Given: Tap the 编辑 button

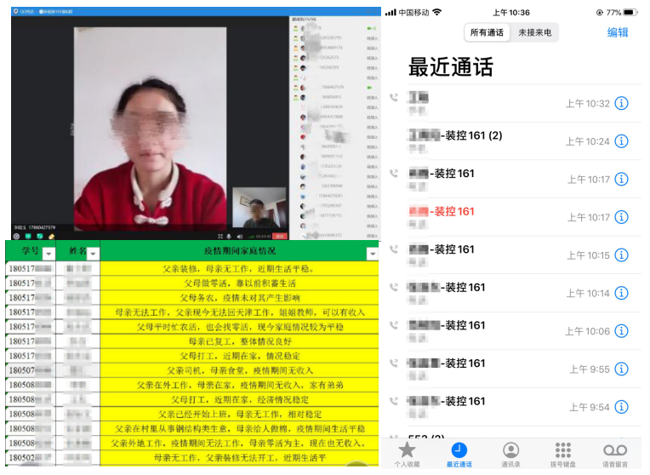Looking at the screenshot, I should (618, 32).
